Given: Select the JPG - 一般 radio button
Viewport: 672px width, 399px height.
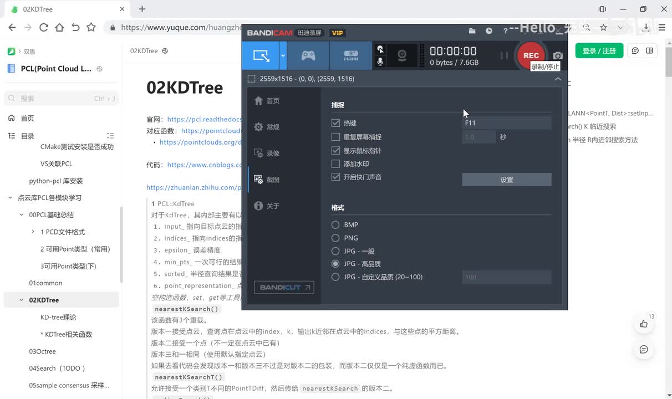Looking at the screenshot, I should point(335,251).
